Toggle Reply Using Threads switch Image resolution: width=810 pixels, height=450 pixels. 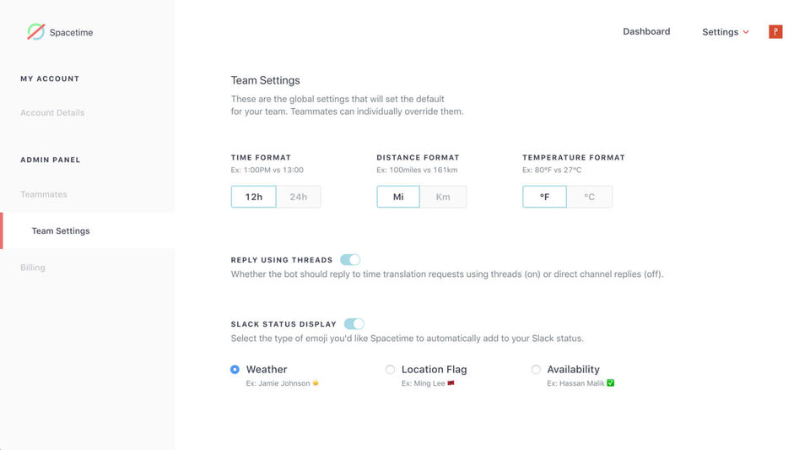coord(350,260)
